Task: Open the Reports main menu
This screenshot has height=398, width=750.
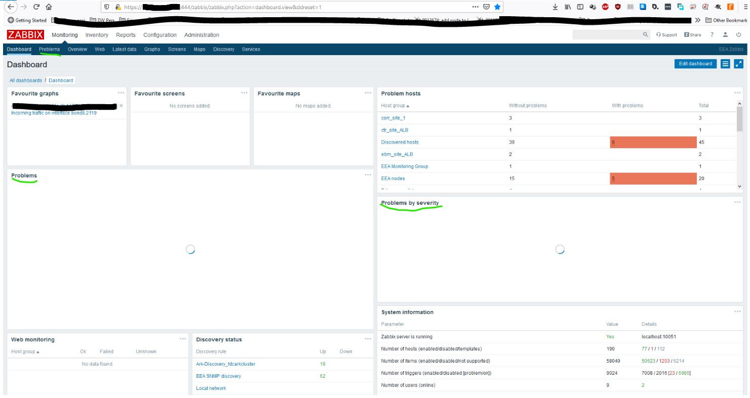Action: pos(126,35)
